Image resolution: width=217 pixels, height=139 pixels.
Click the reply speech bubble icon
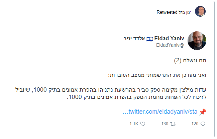tap(203, 124)
